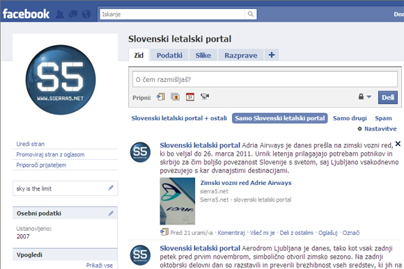
Task: Select the 'Samo drugi' filter
Action: pos(350,118)
